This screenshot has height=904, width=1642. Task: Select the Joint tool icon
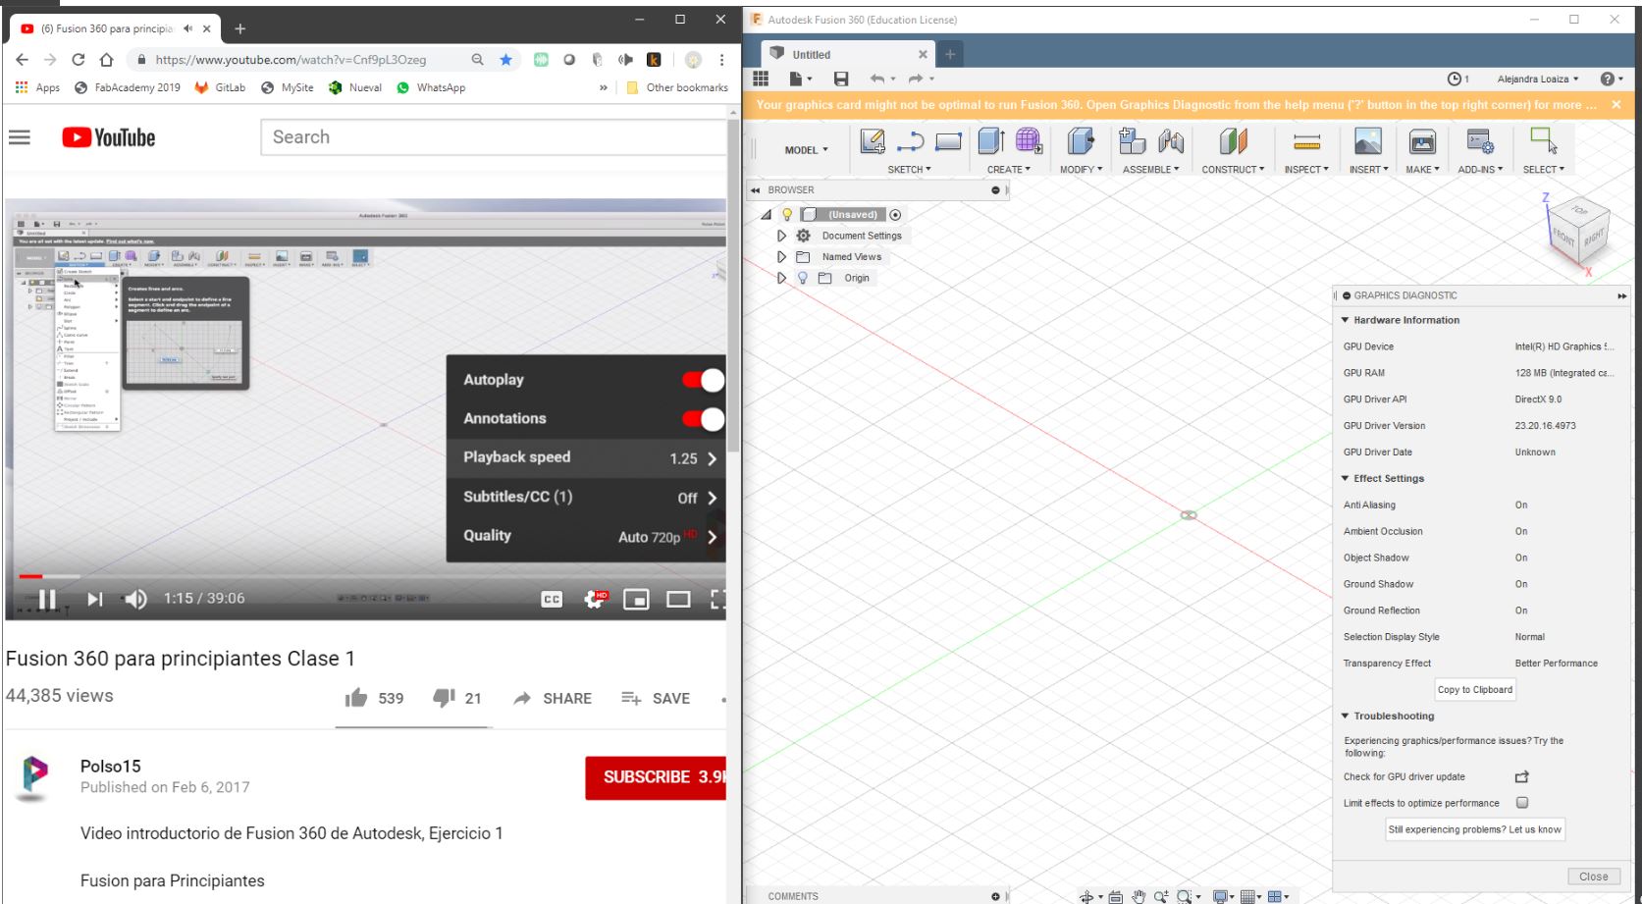pyautogui.click(x=1171, y=141)
